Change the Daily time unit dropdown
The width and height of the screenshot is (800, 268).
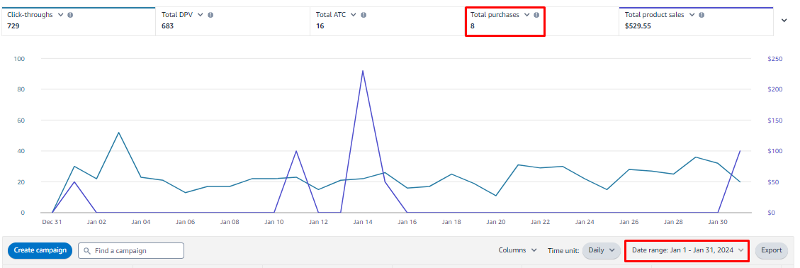pos(602,250)
